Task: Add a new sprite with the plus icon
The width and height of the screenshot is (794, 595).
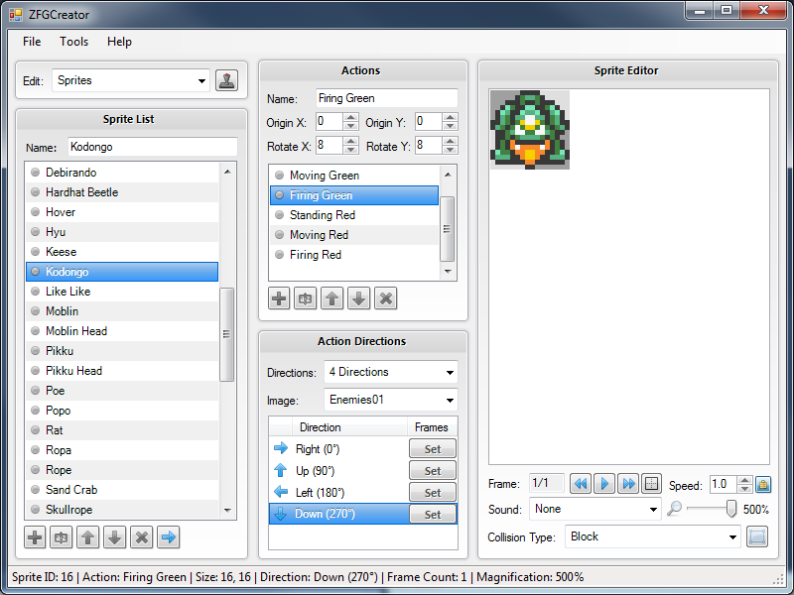Action: coord(35,537)
